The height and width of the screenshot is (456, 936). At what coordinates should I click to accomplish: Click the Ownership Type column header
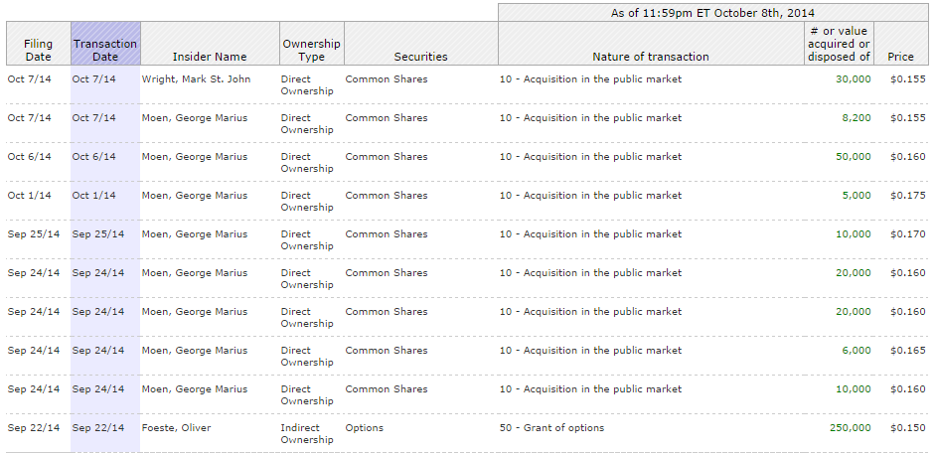coord(311,51)
